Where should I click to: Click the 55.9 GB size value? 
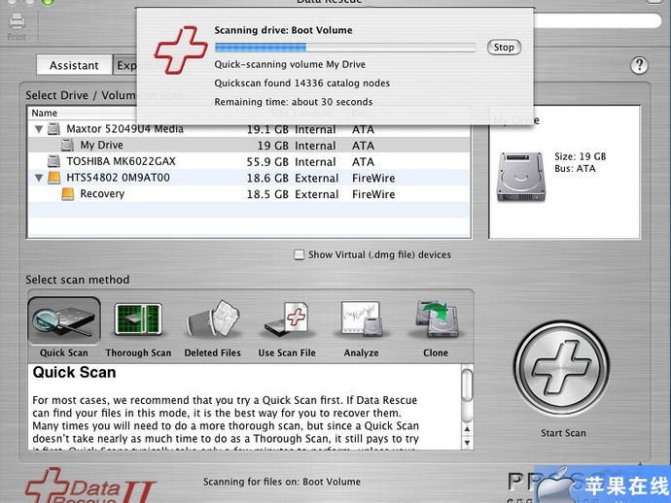(267, 162)
